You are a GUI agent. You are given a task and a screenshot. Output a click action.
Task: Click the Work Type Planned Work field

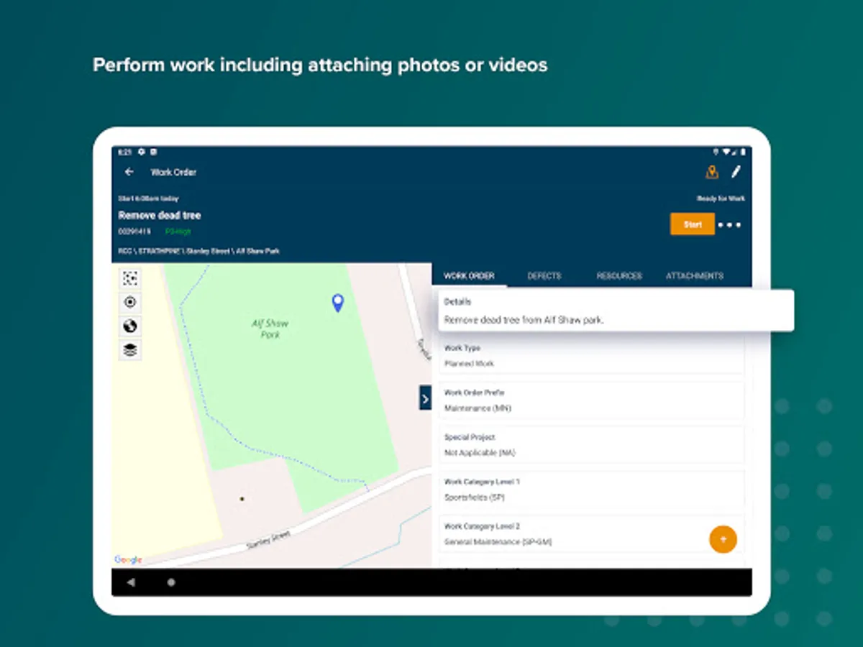click(x=591, y=356)
